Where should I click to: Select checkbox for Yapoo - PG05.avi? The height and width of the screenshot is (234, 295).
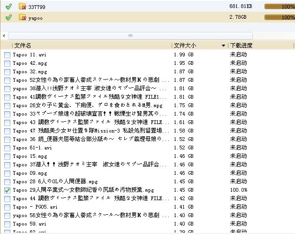tap(7, 207)
